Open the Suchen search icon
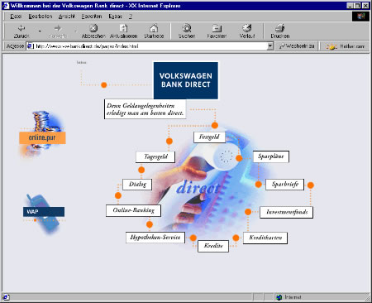 click(187, 28)
